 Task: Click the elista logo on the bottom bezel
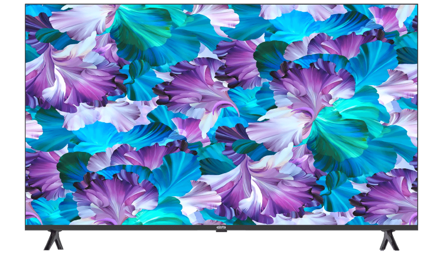221,227
